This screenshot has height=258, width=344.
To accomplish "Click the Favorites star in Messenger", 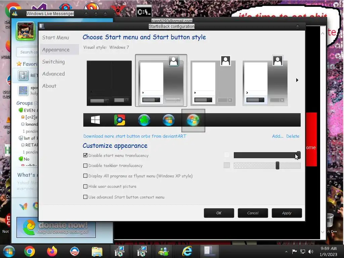I will click(x=19, y=64).
